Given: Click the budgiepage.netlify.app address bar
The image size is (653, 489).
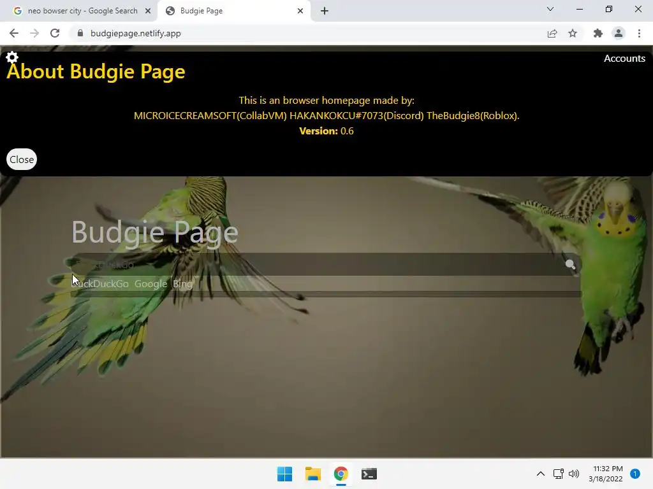Looking at the screenshot, I should [x=308, y=33].
